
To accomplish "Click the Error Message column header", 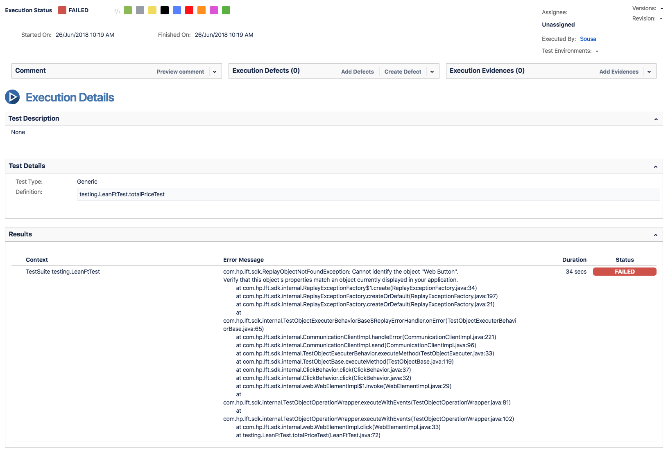I will (243, 260).
